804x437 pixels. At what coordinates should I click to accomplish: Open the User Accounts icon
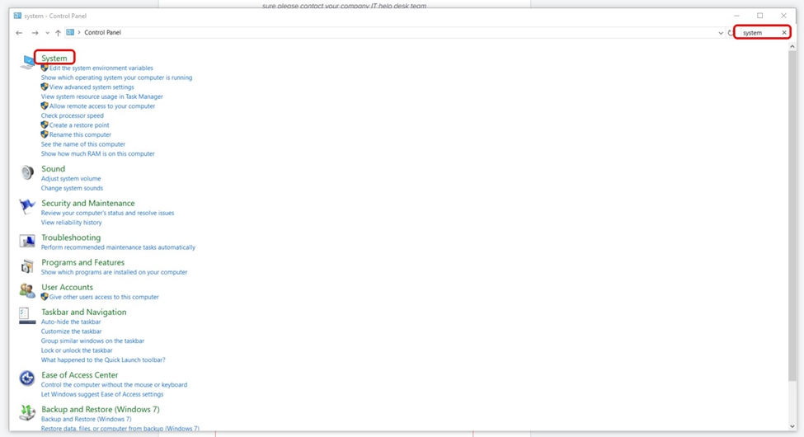pyautogui.click(x=27, y=290)
